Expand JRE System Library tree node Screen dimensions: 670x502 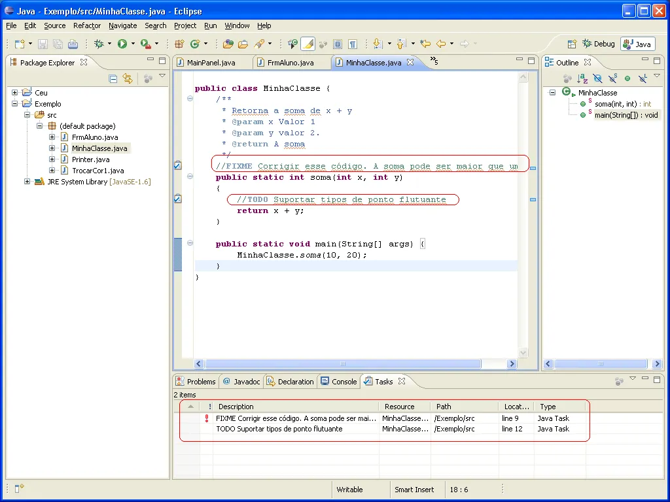pyautogui.click(x=27, y=182)
